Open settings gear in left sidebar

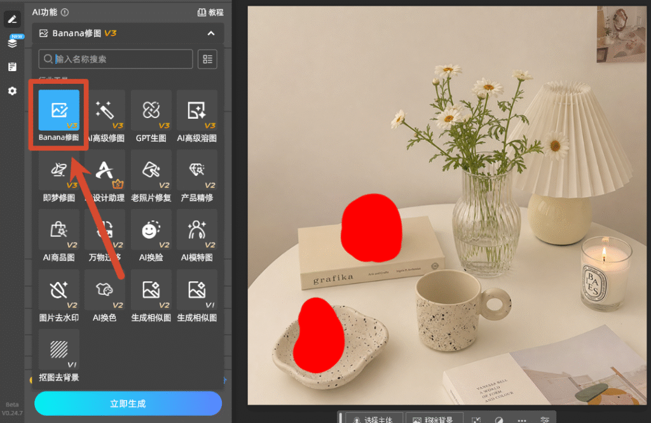[x=13, y=91]
